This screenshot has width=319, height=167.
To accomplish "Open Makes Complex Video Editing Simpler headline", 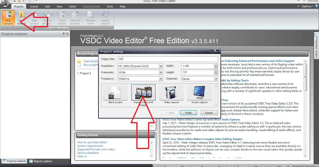I will [203, 139].
